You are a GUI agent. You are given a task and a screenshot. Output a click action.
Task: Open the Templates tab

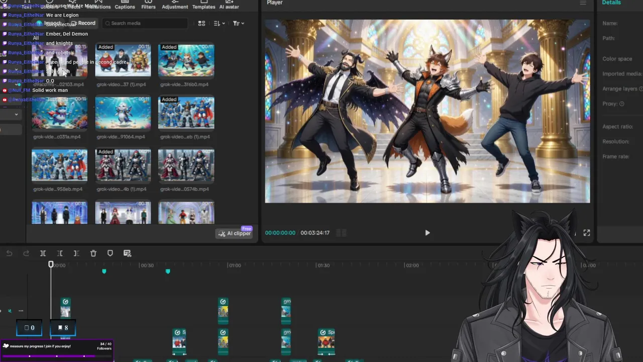pyautogui.click(x=203, y=5)
